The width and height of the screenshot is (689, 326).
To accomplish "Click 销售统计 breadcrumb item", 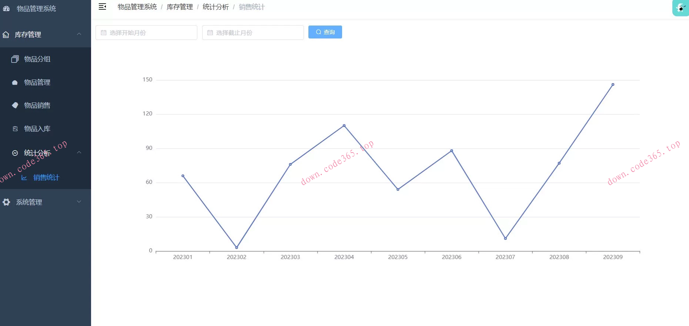I will (252, 7).
